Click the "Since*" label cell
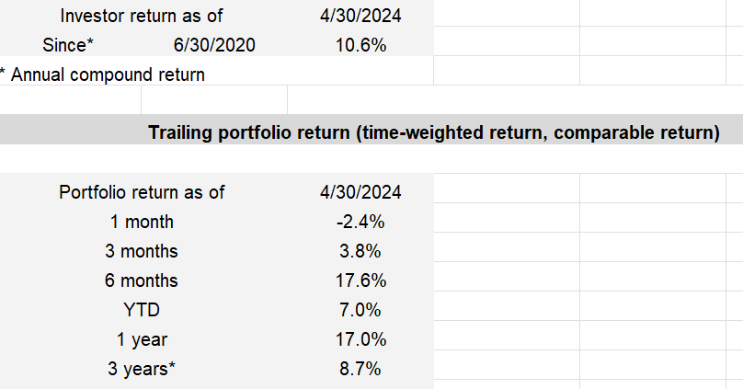743x389 pixels. click(68, 45)
